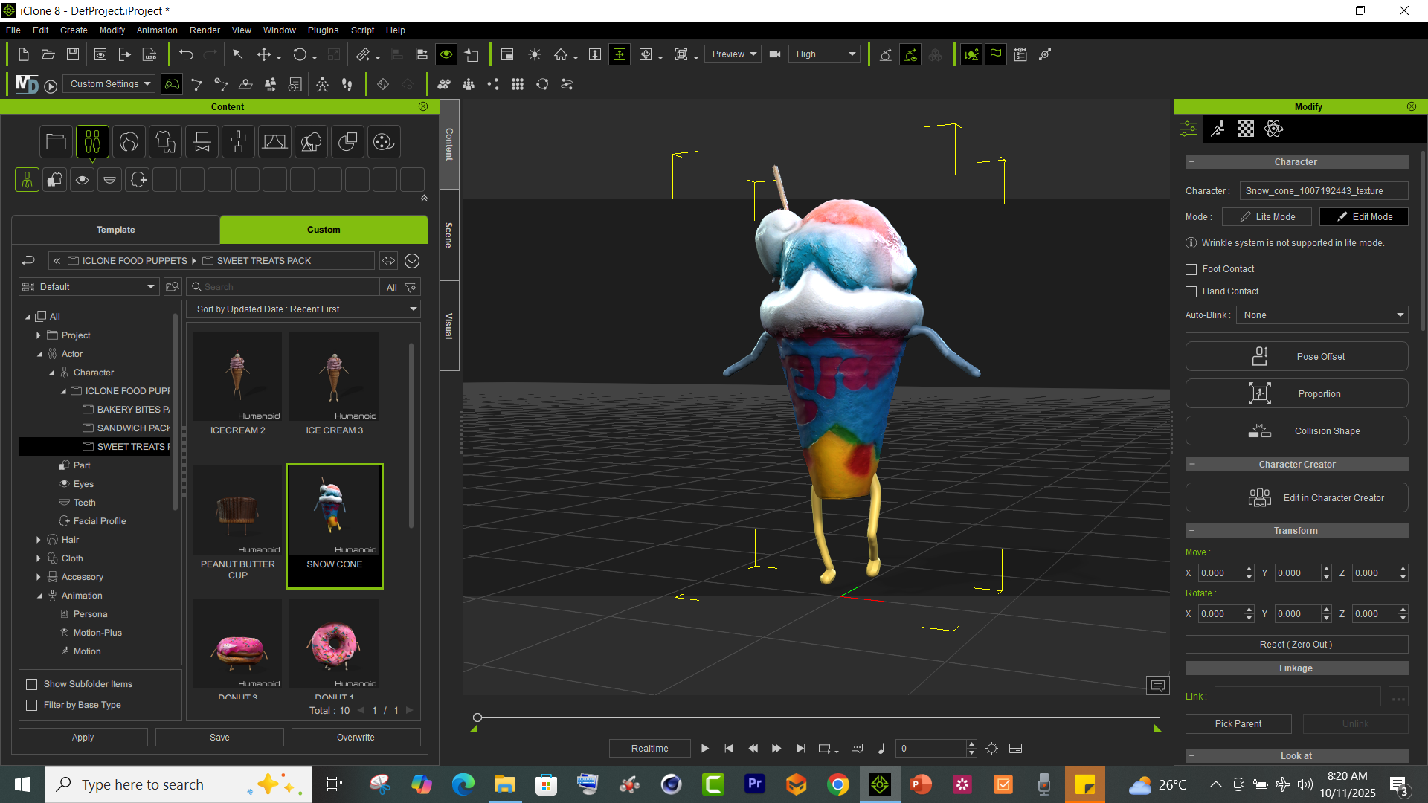Enable the Foot Contact checkbox
Viewport: 1428px width, 803px height.
[1191, 269]
